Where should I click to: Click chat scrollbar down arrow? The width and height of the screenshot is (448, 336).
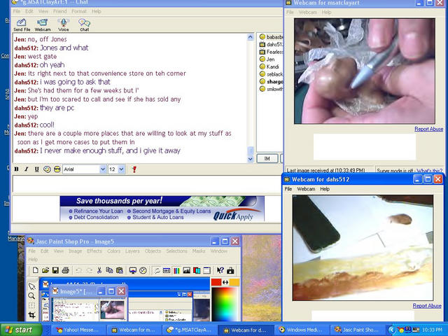pyautogui.click(x=251, y=159)
